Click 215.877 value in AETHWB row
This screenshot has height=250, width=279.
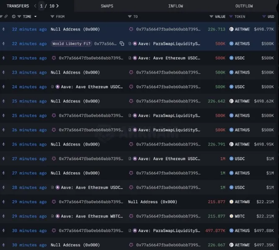coord(217,202)
